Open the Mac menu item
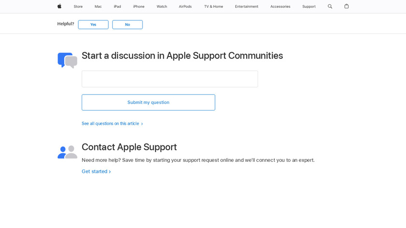Viewport: 406px width, 228px height. pyautogui.click(x=98, y=6)
